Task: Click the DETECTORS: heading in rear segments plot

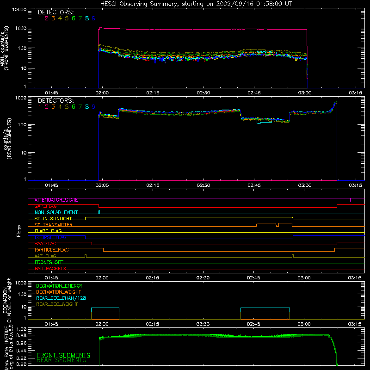Action: [x=55, y=100]
